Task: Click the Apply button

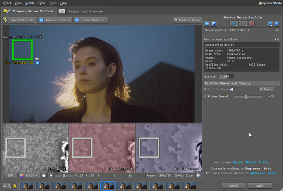Action: pyautogui.click(x=260, y=185)
